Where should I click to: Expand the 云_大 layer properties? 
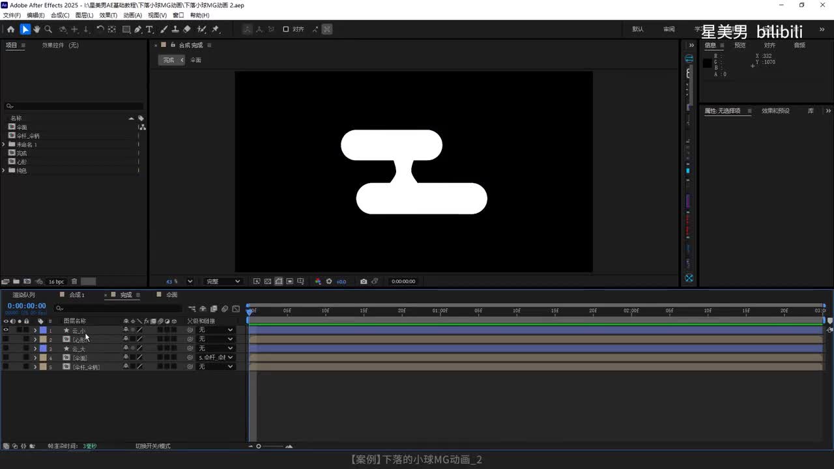click(35, 348)
